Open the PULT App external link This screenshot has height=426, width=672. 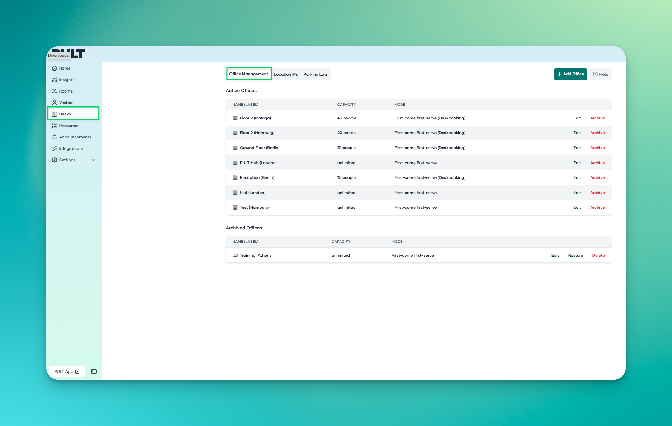67,371
